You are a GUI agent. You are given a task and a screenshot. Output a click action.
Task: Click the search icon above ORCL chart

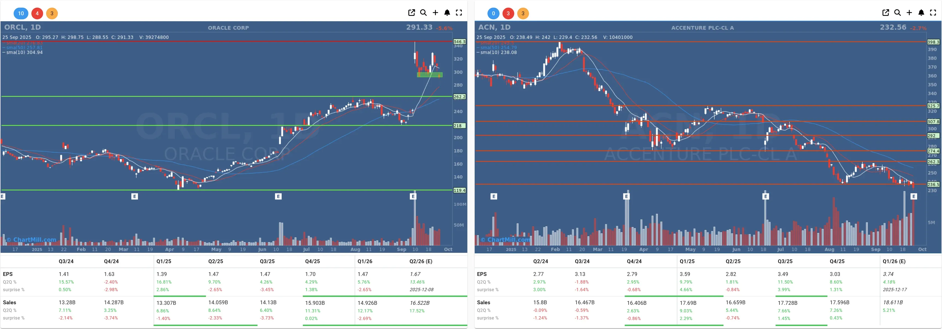pos(423,13)
